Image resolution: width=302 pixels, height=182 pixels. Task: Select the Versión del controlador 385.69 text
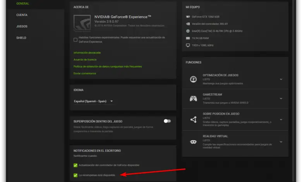click(x=210, y=24)
